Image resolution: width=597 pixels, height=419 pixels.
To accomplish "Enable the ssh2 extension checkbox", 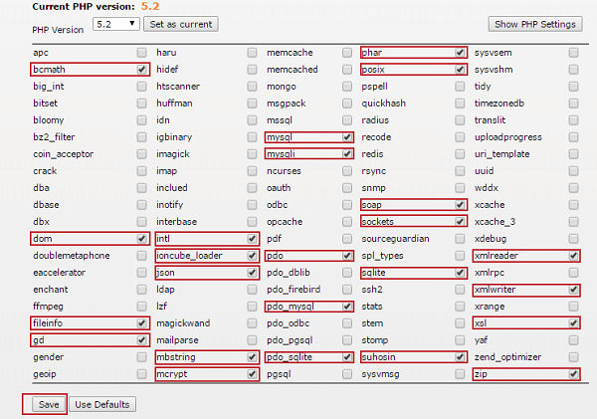I will 460,290.
